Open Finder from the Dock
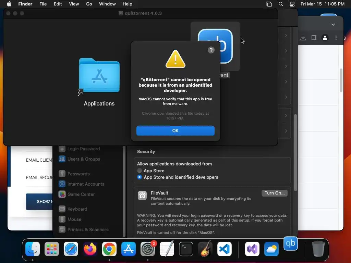 click(33, 249)
